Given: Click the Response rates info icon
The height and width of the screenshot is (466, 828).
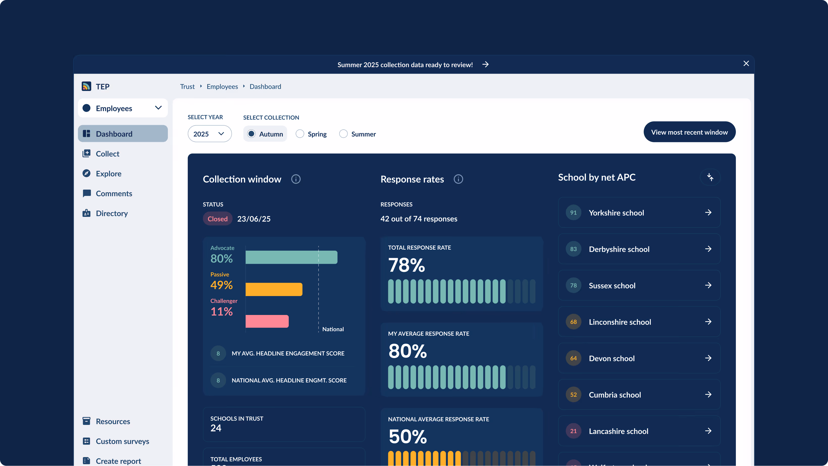Looking at the screenshot, I should click(x=458, y=179).
